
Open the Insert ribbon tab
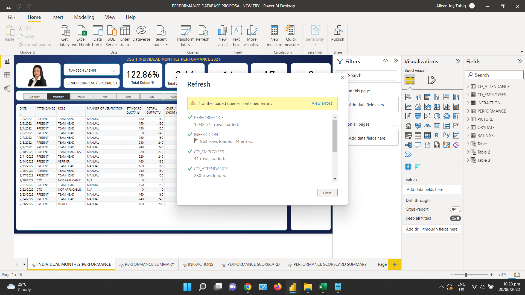point(57,17)
